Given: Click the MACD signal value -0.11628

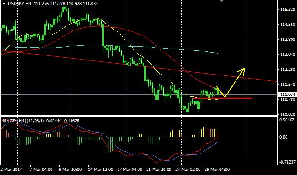Looking at the screenshot, I should (x=71, y=120).
